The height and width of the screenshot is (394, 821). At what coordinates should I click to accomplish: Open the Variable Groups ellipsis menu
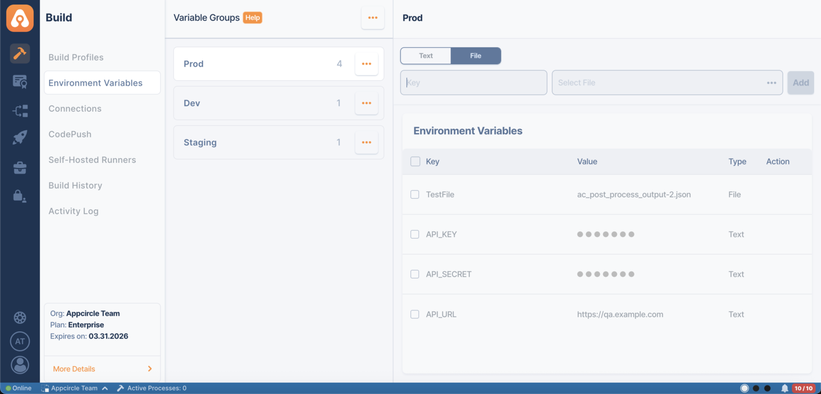point(373,18)
